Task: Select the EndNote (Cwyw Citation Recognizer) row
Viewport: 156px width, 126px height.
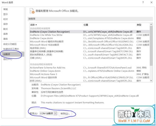Action: pos(90,32)
